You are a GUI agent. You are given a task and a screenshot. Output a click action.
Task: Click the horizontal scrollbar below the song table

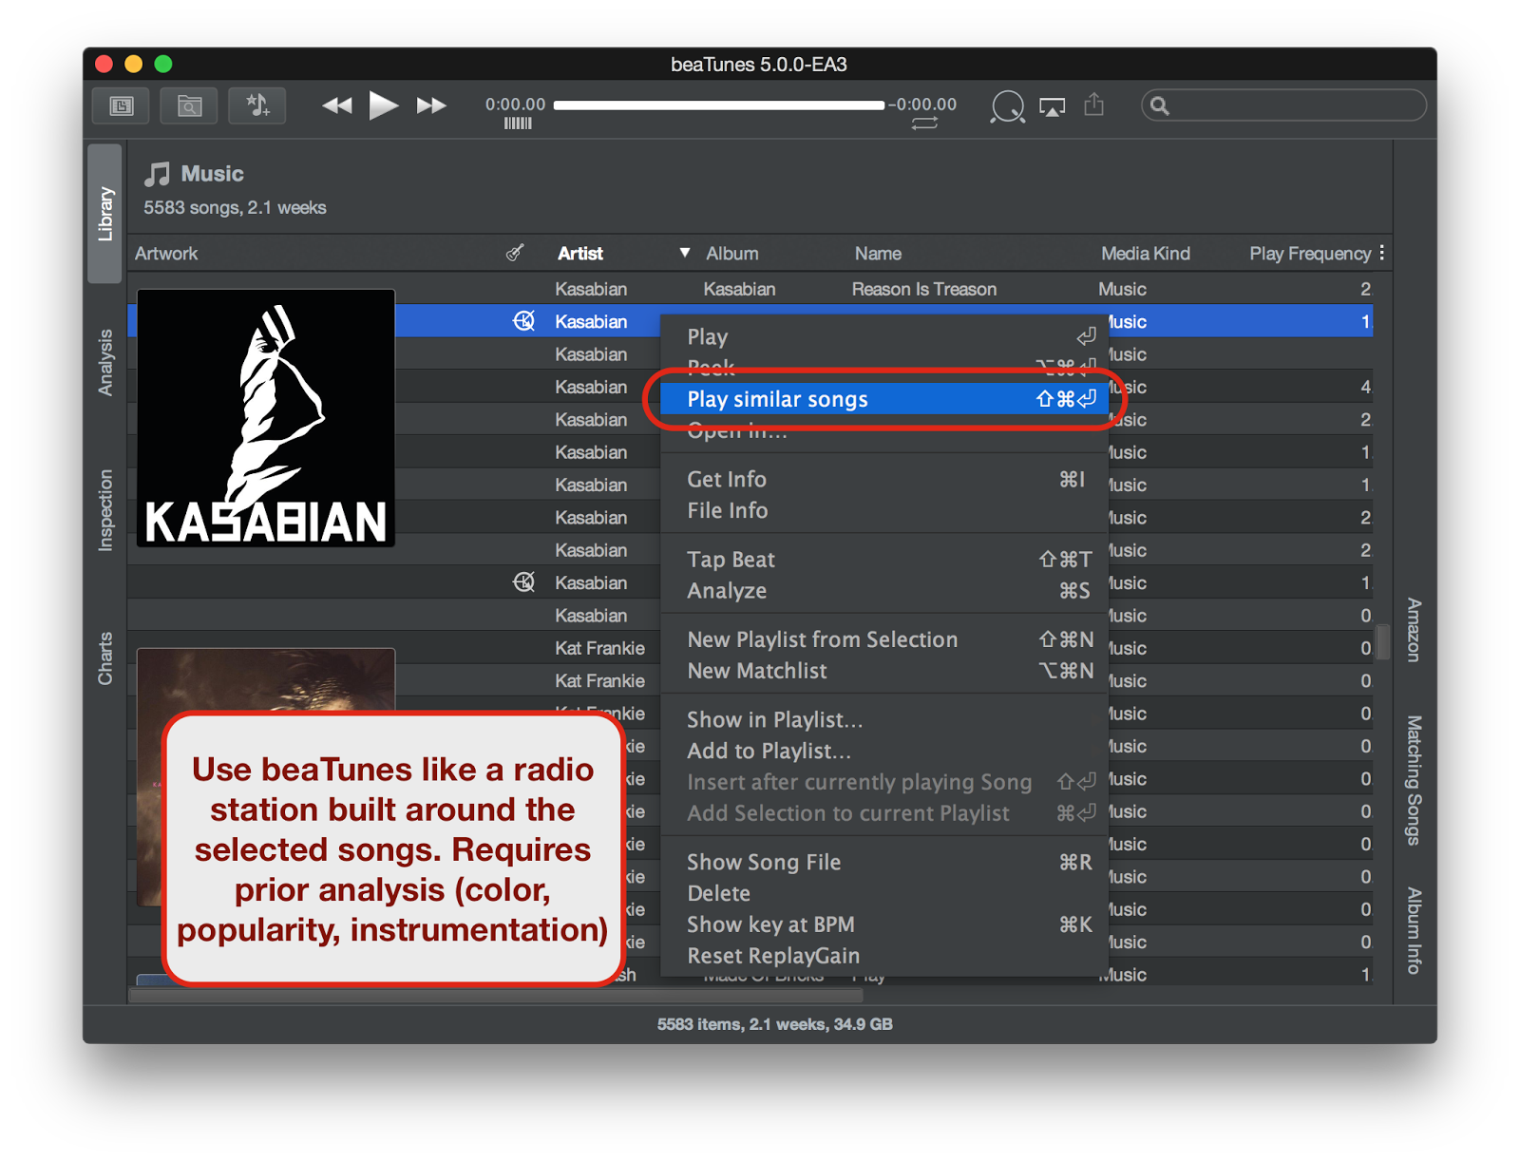pos(496,996)
